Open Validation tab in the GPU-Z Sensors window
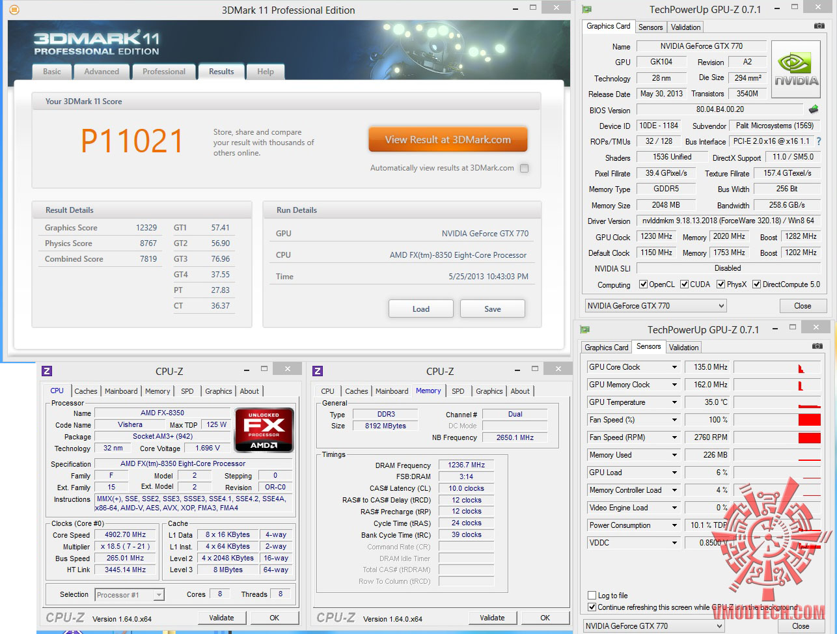Screen dimensions: 837x634 683,348
